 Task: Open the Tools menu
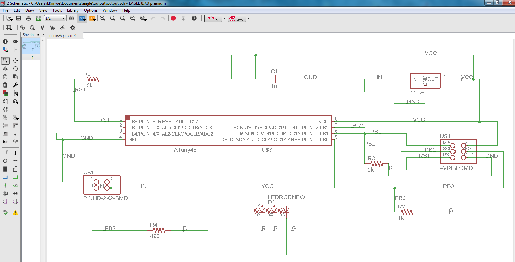tap(57, 10)
